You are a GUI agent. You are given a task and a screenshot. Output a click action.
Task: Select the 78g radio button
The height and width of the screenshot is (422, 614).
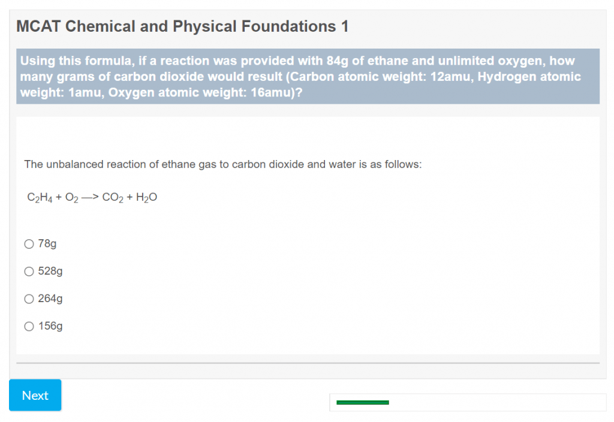pyautogui.click(x=29, y=244)
